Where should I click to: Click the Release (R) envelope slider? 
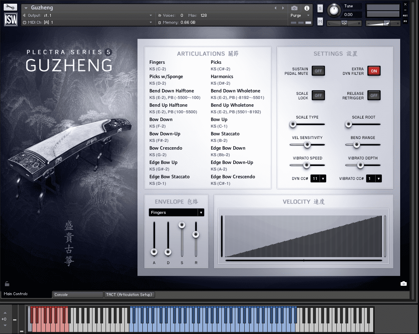point(196,239)
